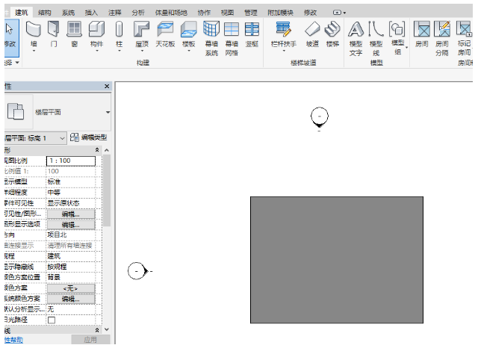Screen dimensions: 478x348
Task: Select the 模型文字 (Model Text) tool
Action: coord(356,38)
